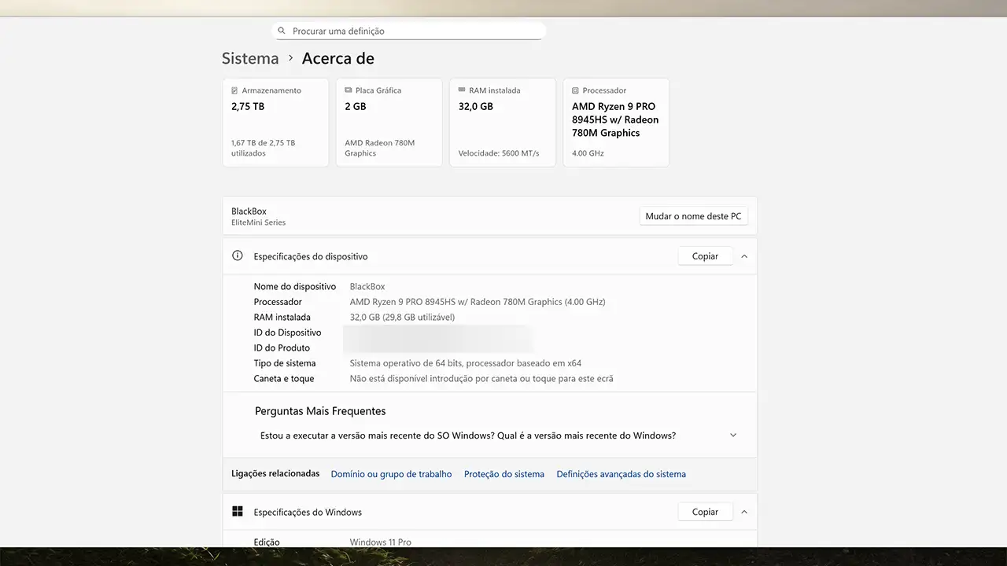Viewport: 1007px width, 566px height.
Task: Open the Armazenamento 2,75 TB card
Action: 275,123
